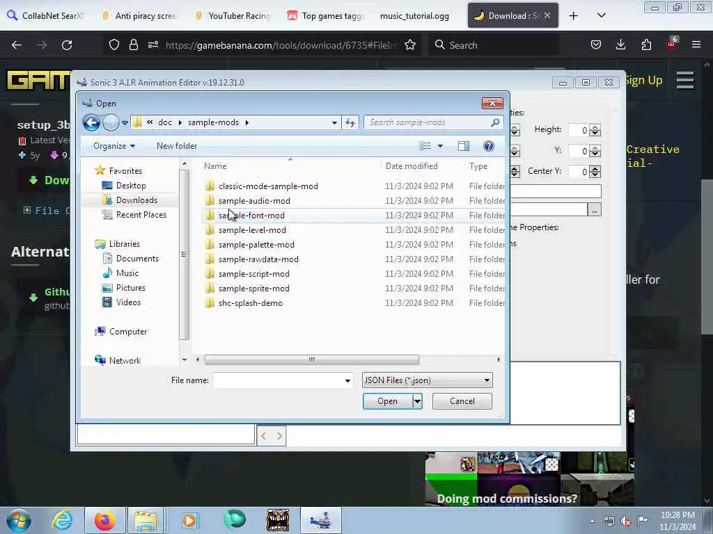This screenshot has width=713, height=534.
Task: Select Recent Places in the sidebar
Action: click(x=141, y=215)
